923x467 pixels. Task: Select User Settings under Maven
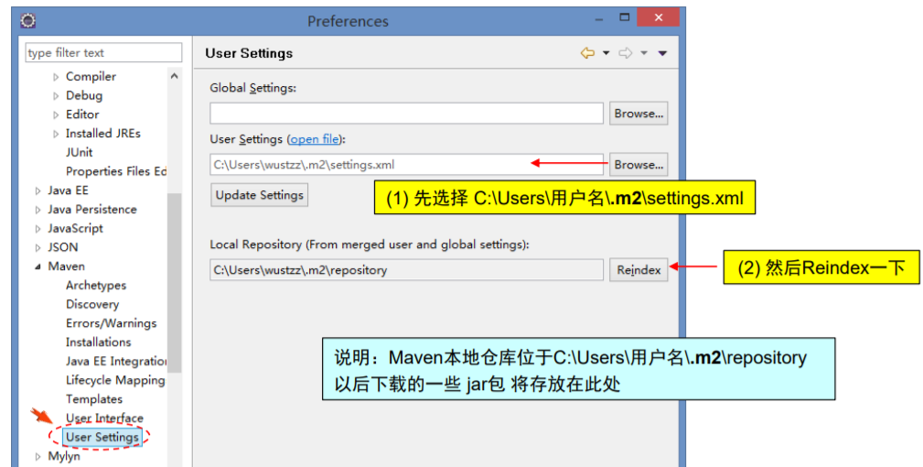pos(102,437)
